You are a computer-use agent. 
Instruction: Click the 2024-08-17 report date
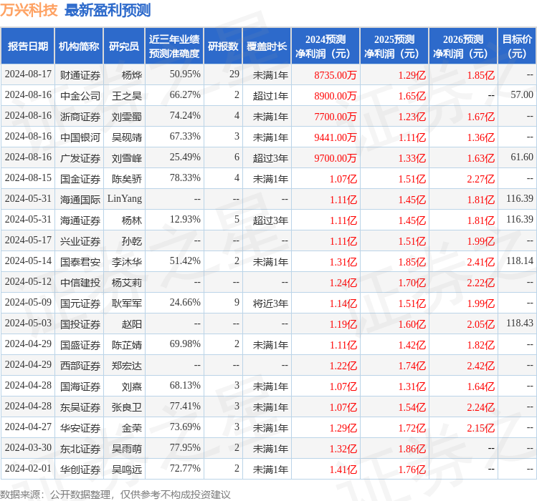(28, 74)
